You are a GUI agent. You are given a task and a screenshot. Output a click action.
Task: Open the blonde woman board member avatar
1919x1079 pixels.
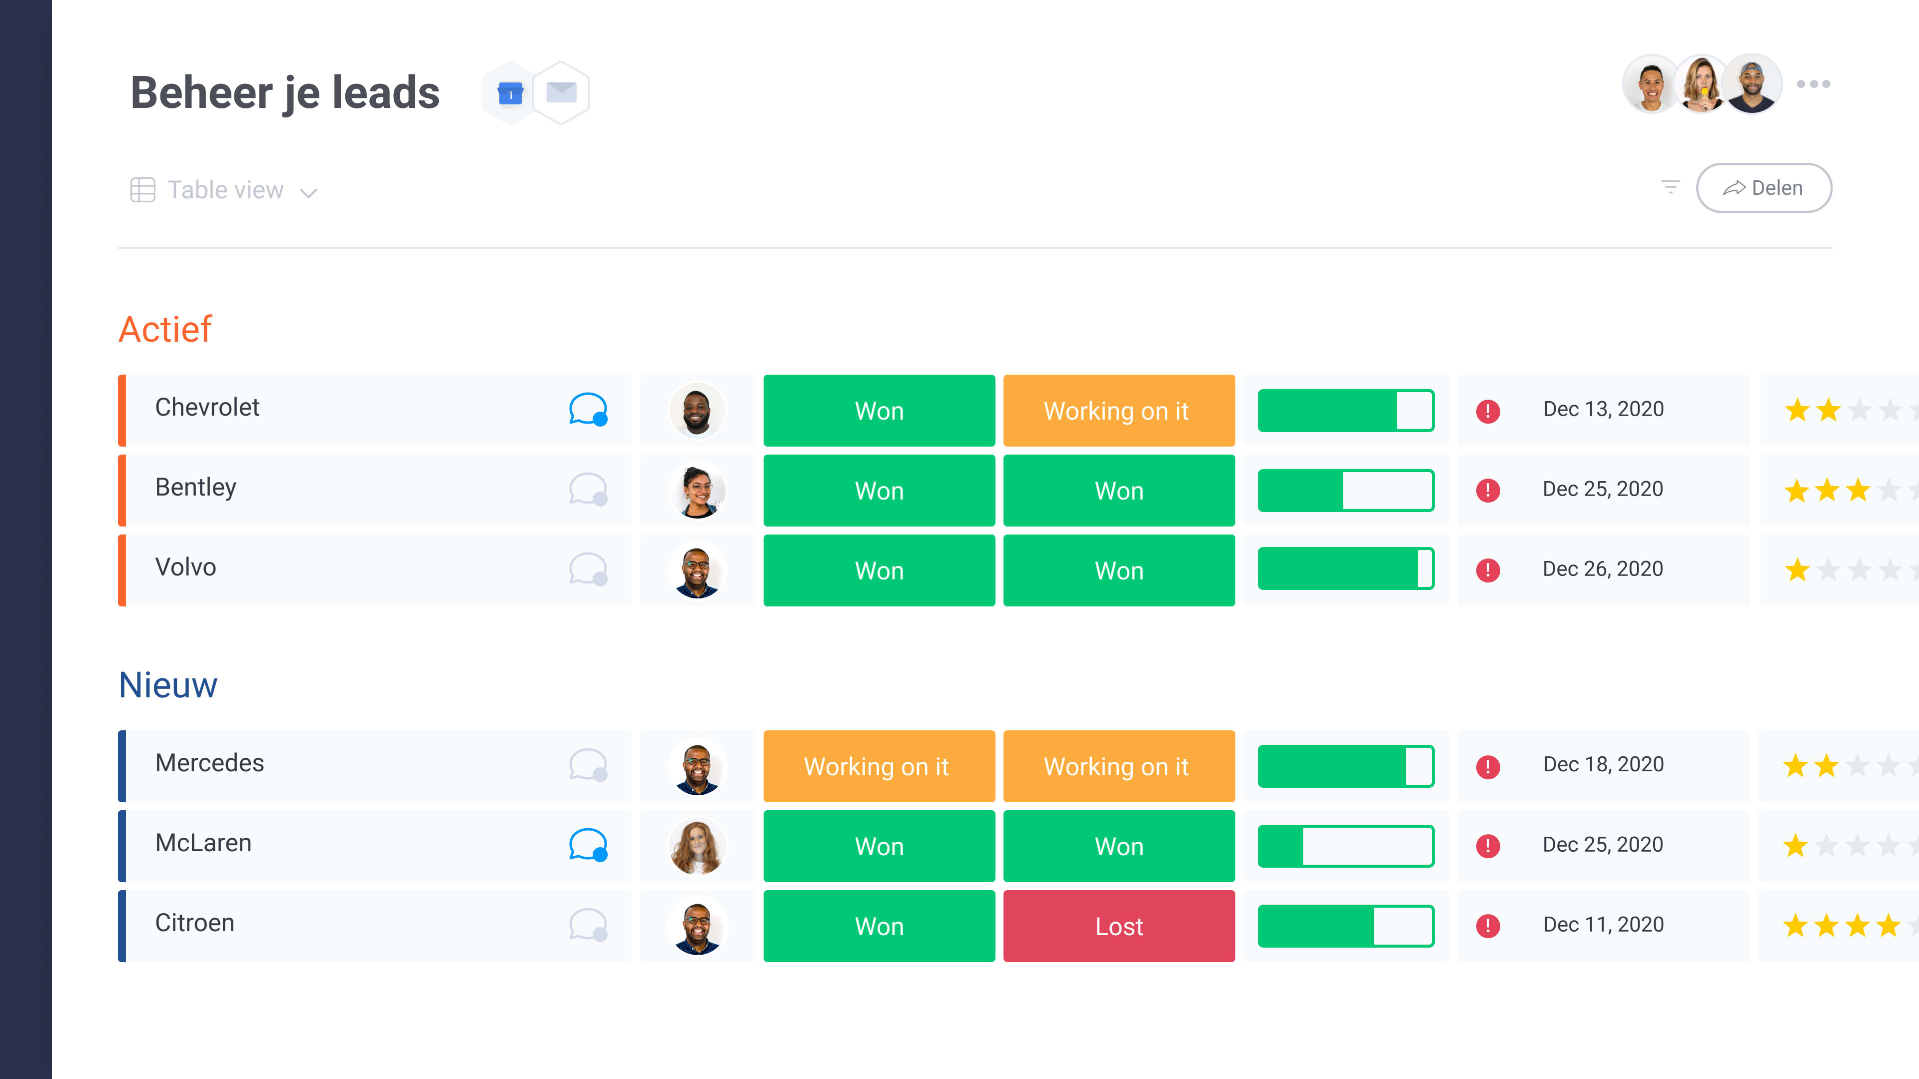pyautogui.click(x=1702, y=83)
